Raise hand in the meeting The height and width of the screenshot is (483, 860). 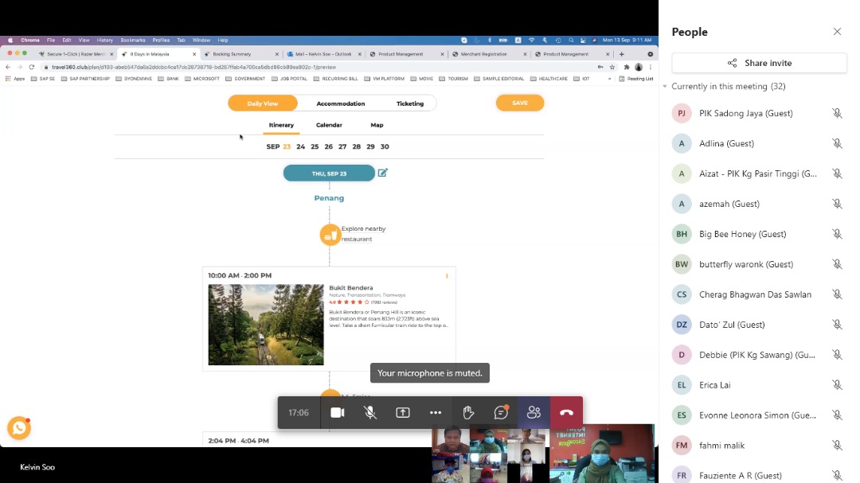(468, 412)
